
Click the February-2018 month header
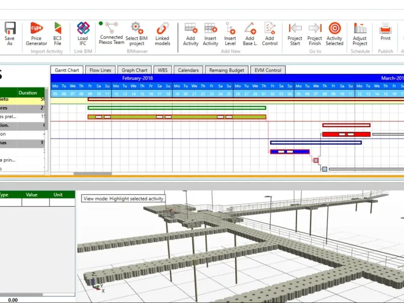coord(137,78)
